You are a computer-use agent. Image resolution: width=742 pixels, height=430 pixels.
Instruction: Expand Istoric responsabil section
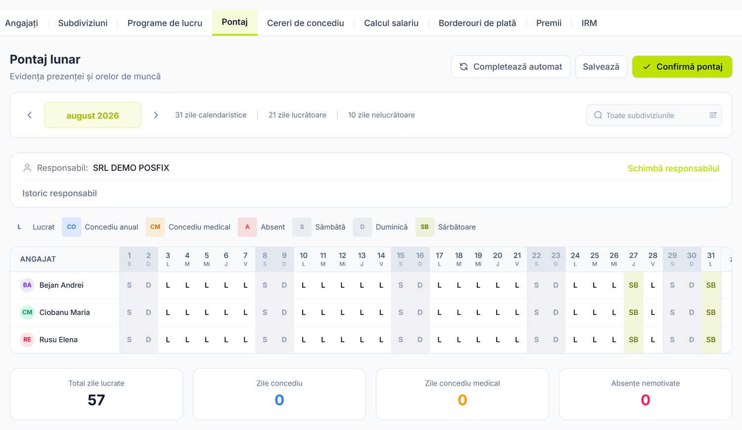pos(59,193)
